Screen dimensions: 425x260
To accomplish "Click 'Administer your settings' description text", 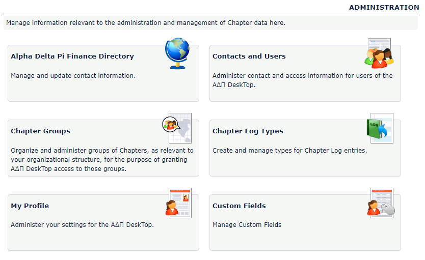I will [x=82, y=225].
